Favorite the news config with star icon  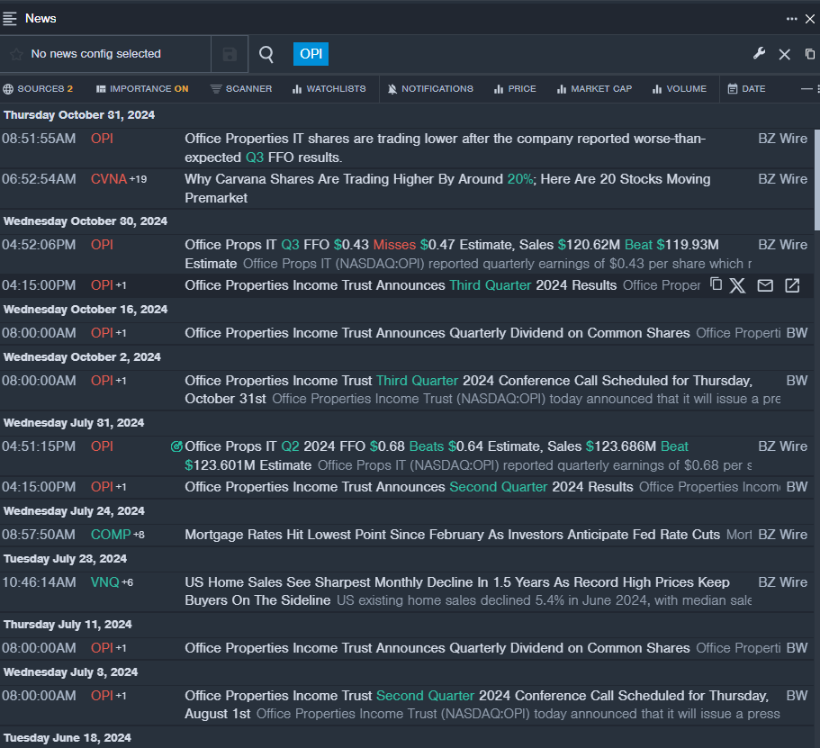point(16,54)
